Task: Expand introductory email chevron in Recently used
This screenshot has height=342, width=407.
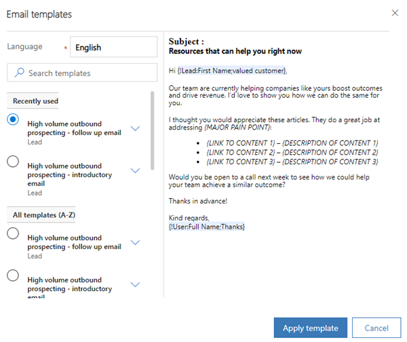Action: [x=135, y=170]
